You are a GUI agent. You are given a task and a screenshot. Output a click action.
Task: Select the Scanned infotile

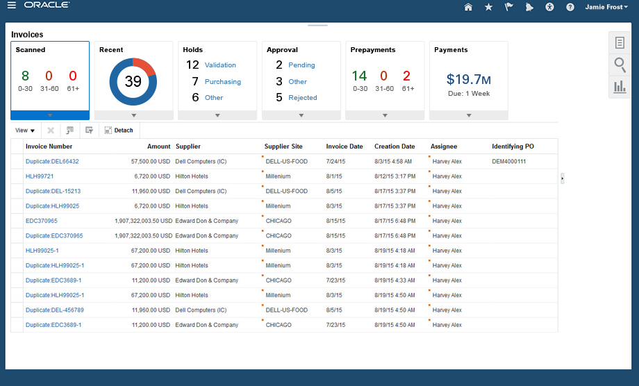coord(50,76)
